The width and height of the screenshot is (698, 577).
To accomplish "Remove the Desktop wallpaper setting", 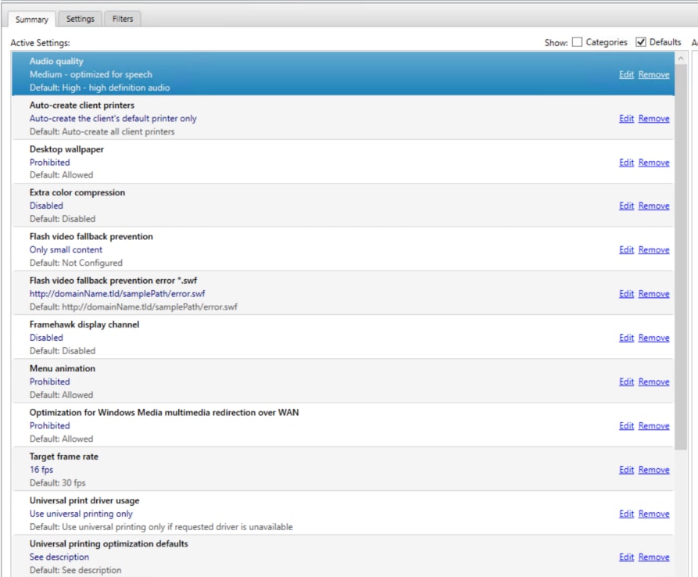I will (654, 163).
